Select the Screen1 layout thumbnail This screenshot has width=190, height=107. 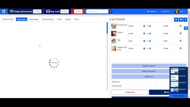pyautogui.click(x=175, y=71)
